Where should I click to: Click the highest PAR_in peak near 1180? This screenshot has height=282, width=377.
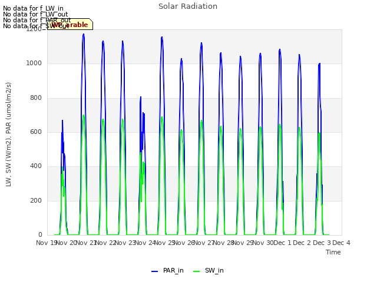[x=84, y=34]
